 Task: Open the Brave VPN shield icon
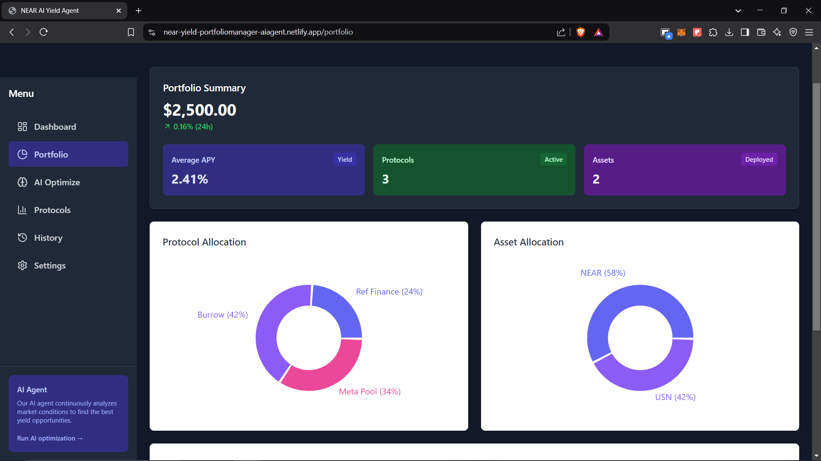click(793, 32)
